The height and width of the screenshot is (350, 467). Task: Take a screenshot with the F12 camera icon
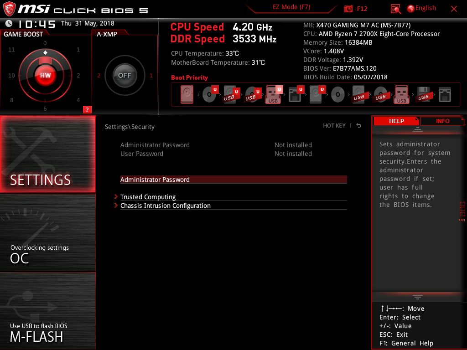(348, 9)
